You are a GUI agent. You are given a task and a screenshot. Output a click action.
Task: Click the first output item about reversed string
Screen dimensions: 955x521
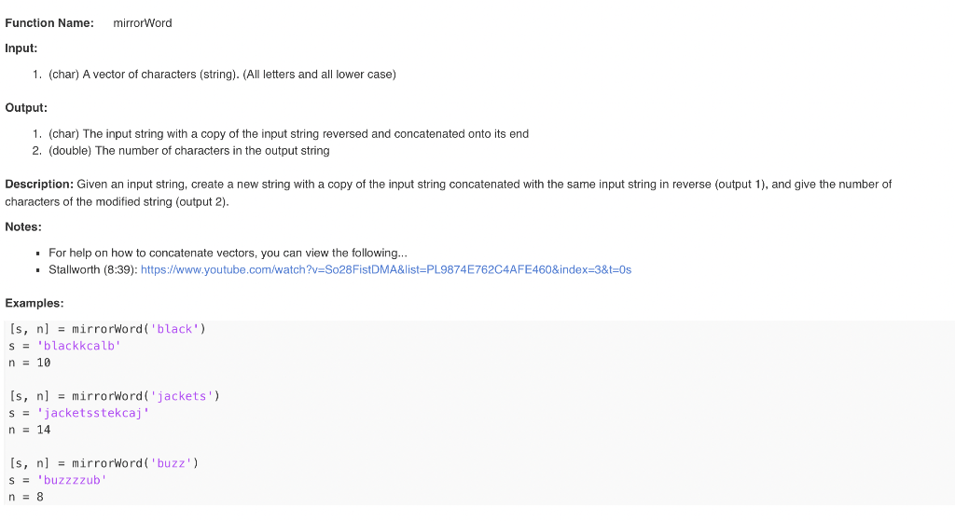[289, 134]
